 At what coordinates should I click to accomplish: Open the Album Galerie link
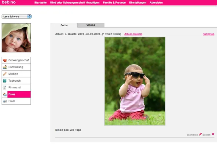(x=133, y=34)
